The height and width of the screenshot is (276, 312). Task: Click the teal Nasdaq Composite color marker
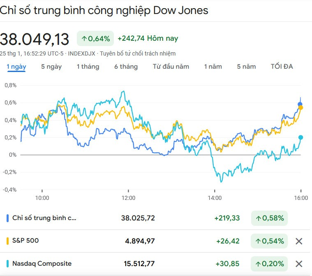click(x=8, y=264)
